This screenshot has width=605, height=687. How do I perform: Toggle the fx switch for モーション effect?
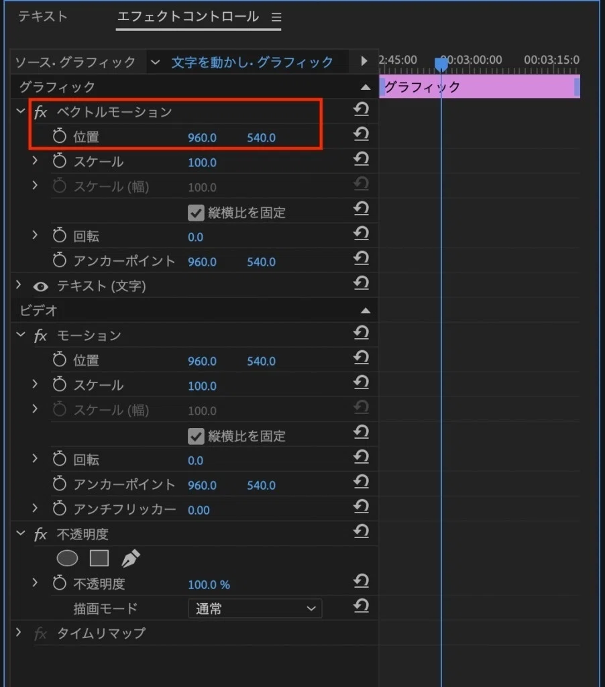(41, 335)
